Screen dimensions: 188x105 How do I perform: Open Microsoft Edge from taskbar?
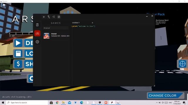click(x=82, y=102)
